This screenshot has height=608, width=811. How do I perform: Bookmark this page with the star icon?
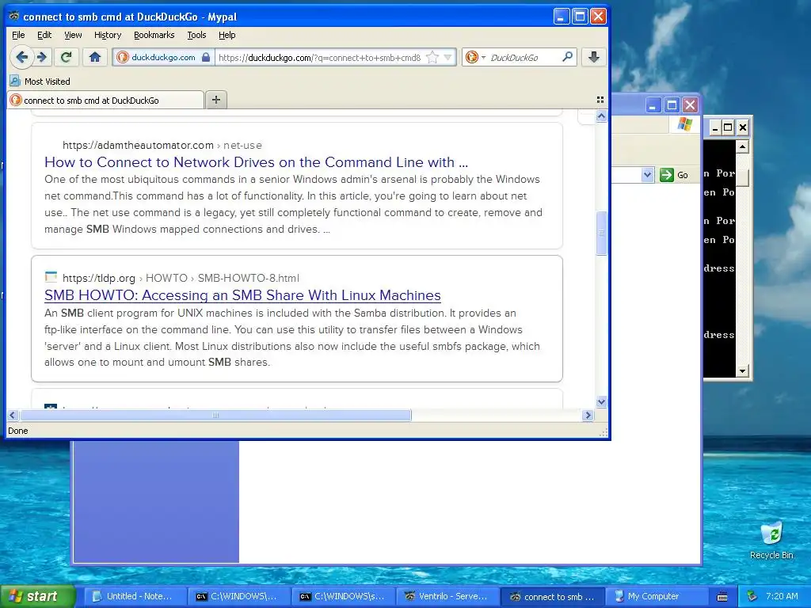click(432, 57)
